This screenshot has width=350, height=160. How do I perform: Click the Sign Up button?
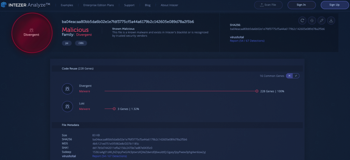pyautogui.click(x=334, y=5)
